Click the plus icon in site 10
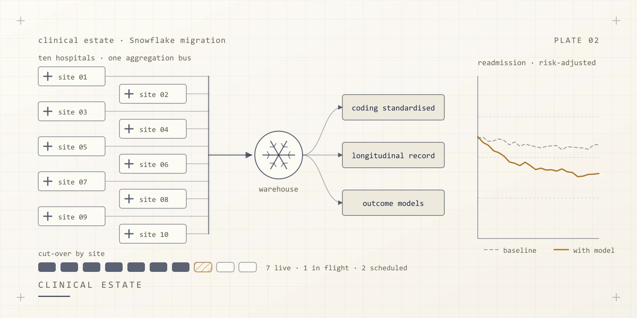The height and width of the screenshot is (318, 637). pos(129,234)
